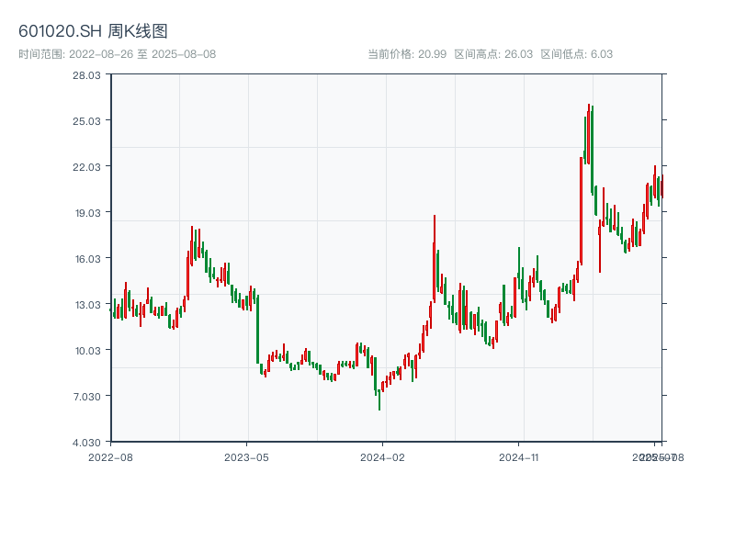The width and height of the screenshot is (735, 551).
Task: Click the chart title 601020.SH 周K线图
Action: (x=93, y=31)
